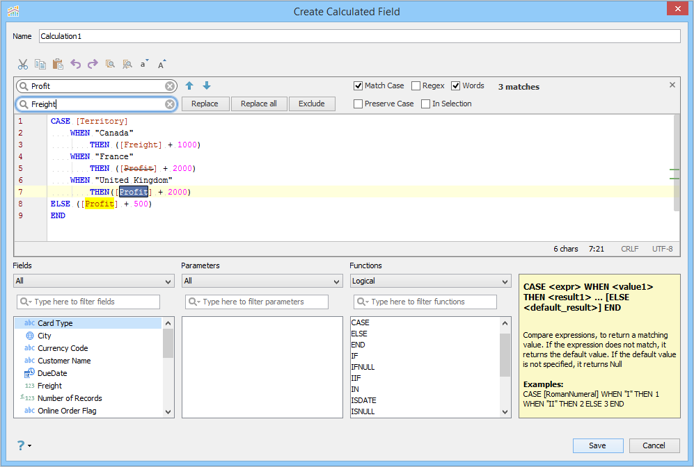Open the Parameters 'All' dropdown
This screenshot has height=467, width=694.
point(262,281)
